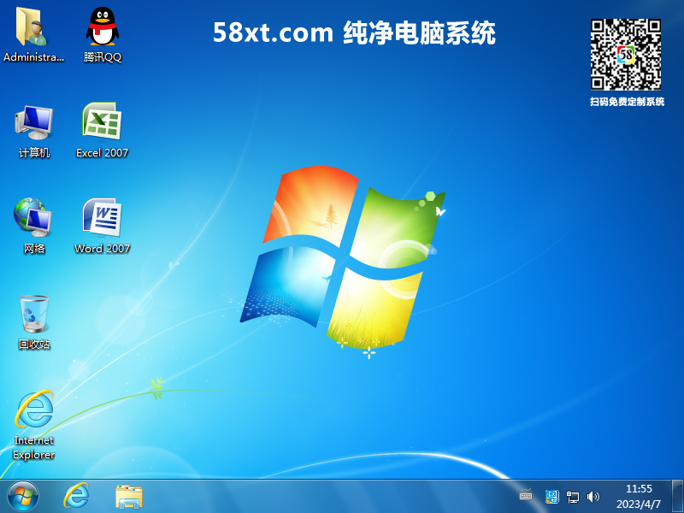This screenshot has width=684, height=513.
Task: Open the Windows Start menu orb
Action: (x=23, y=496)
